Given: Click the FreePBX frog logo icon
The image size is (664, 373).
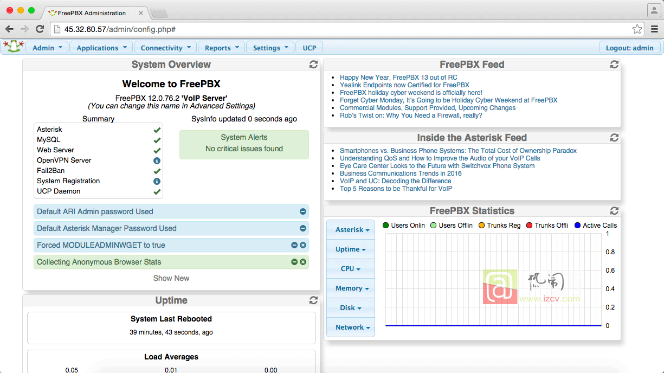Looking at the screenshot, I should pos(12,47).
